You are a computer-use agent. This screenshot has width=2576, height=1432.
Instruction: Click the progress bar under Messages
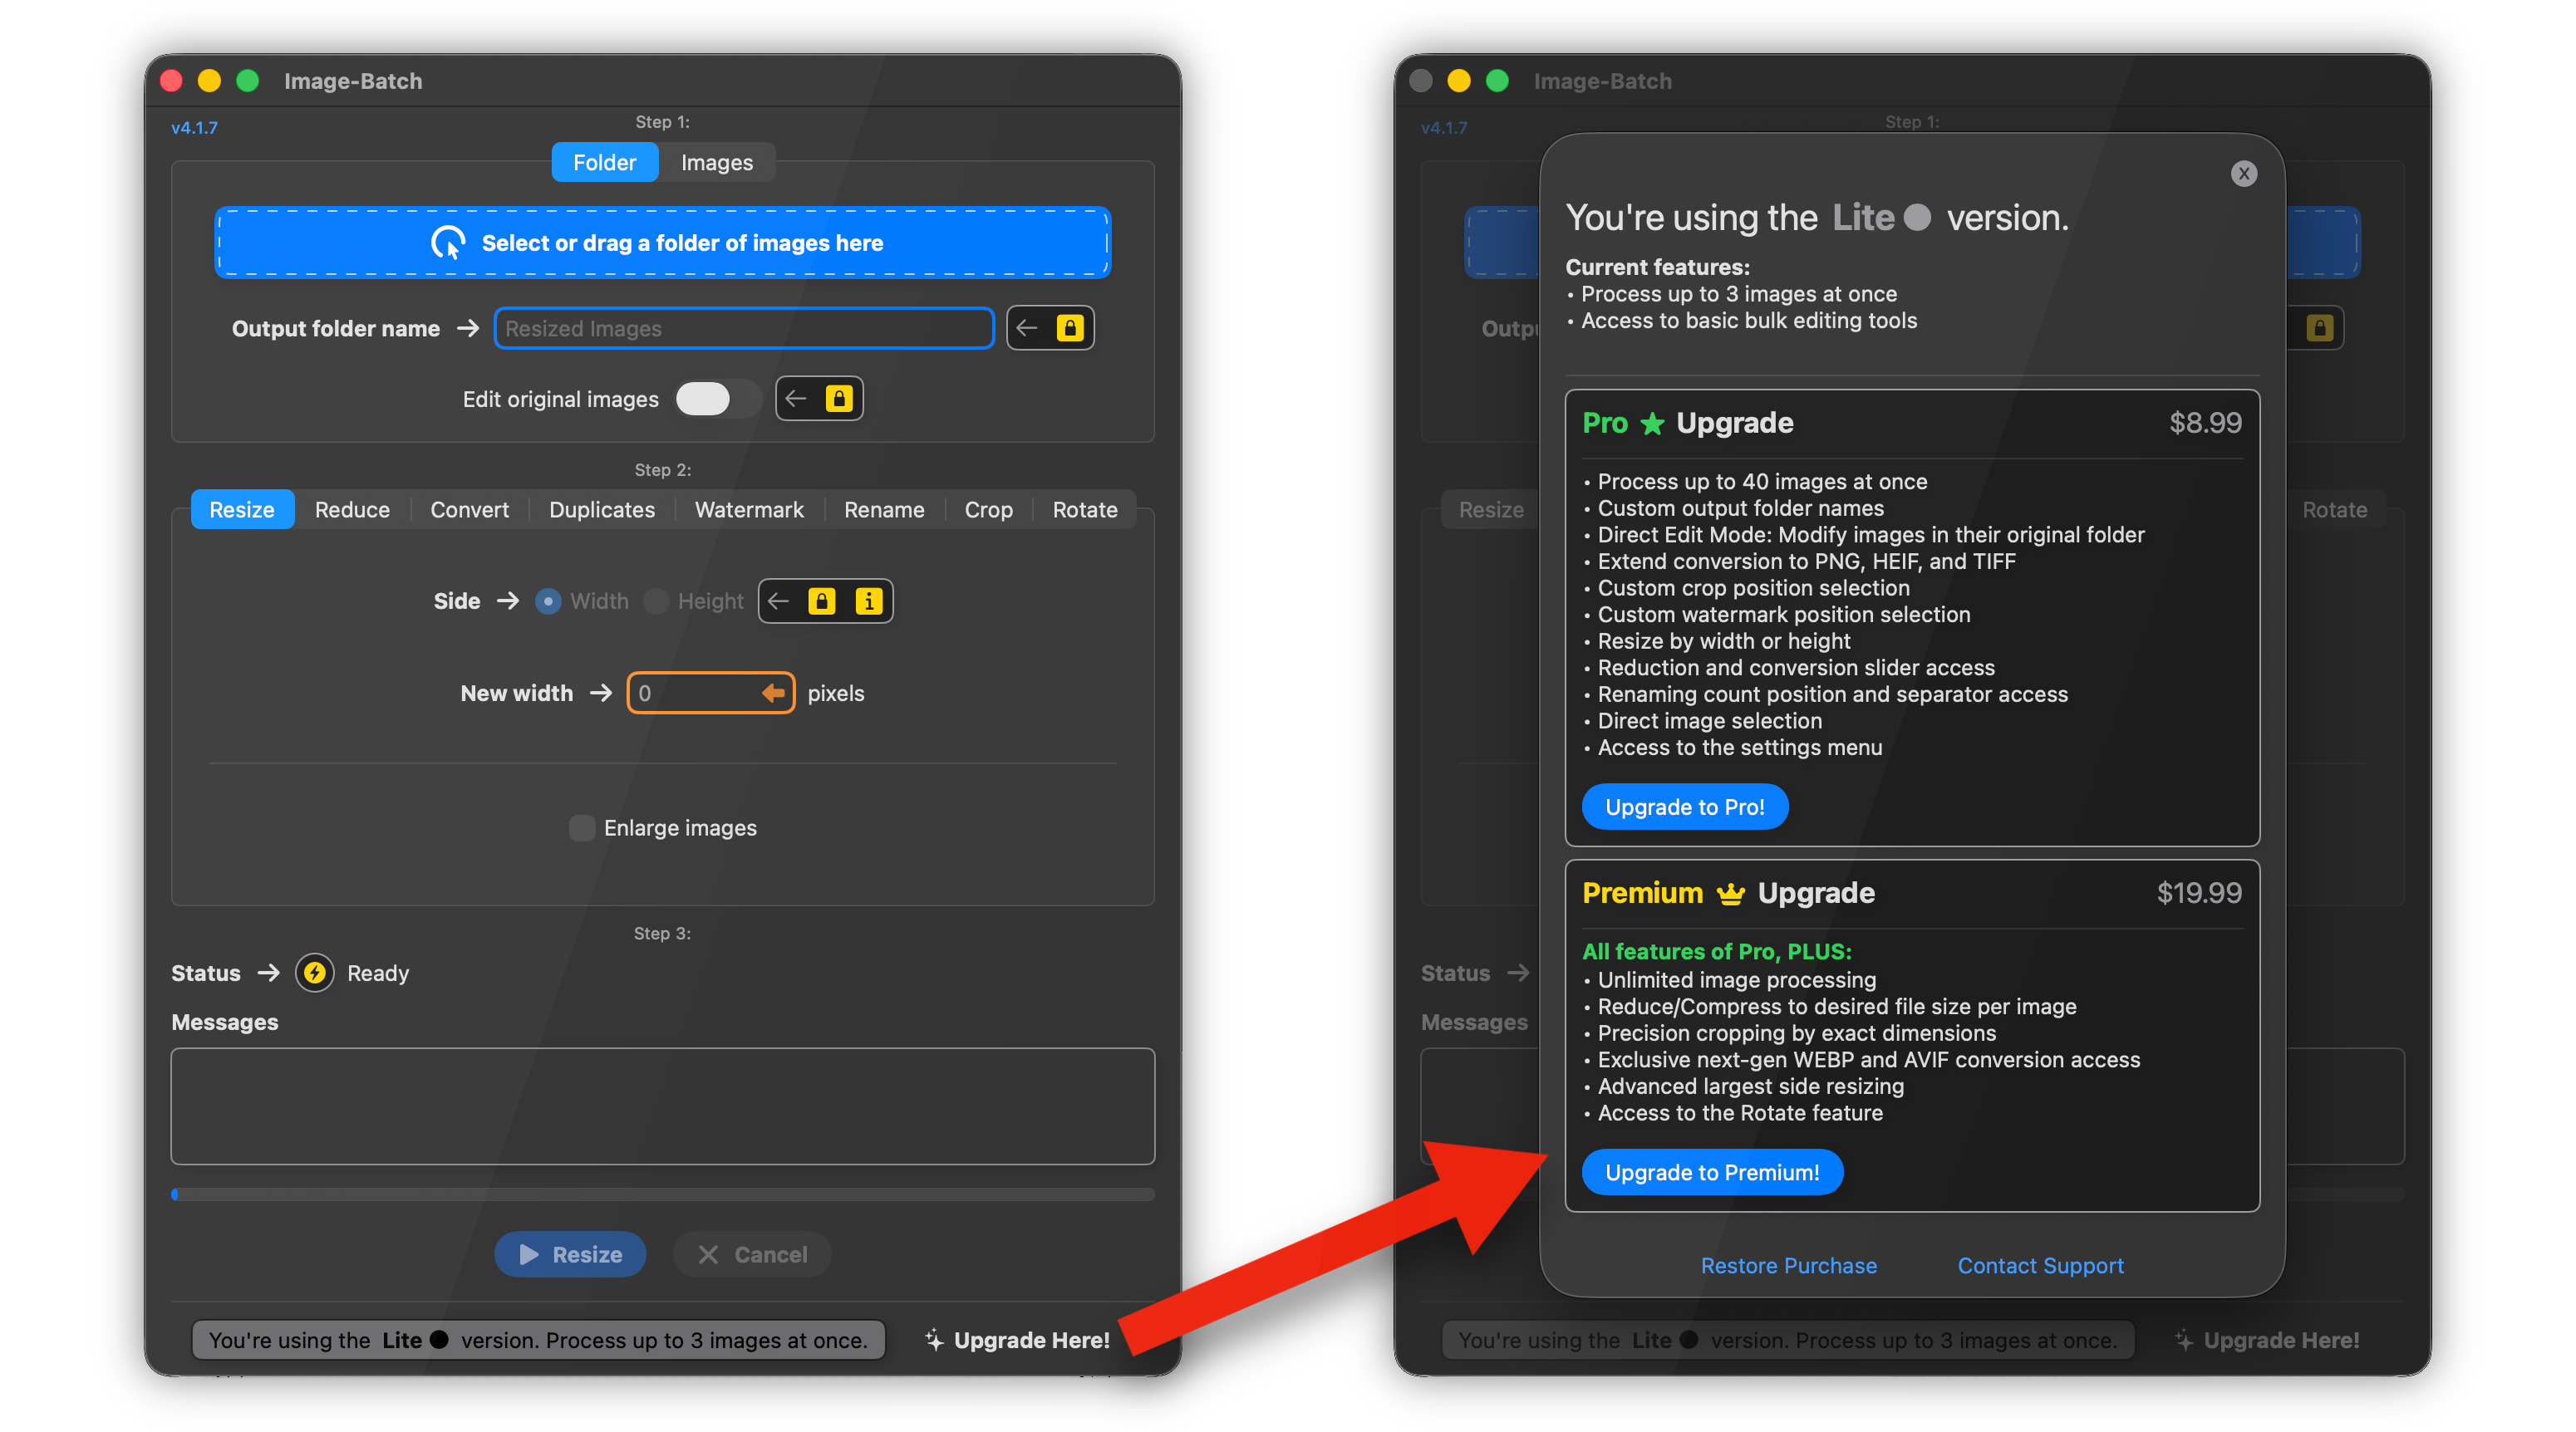point(663,1194)
